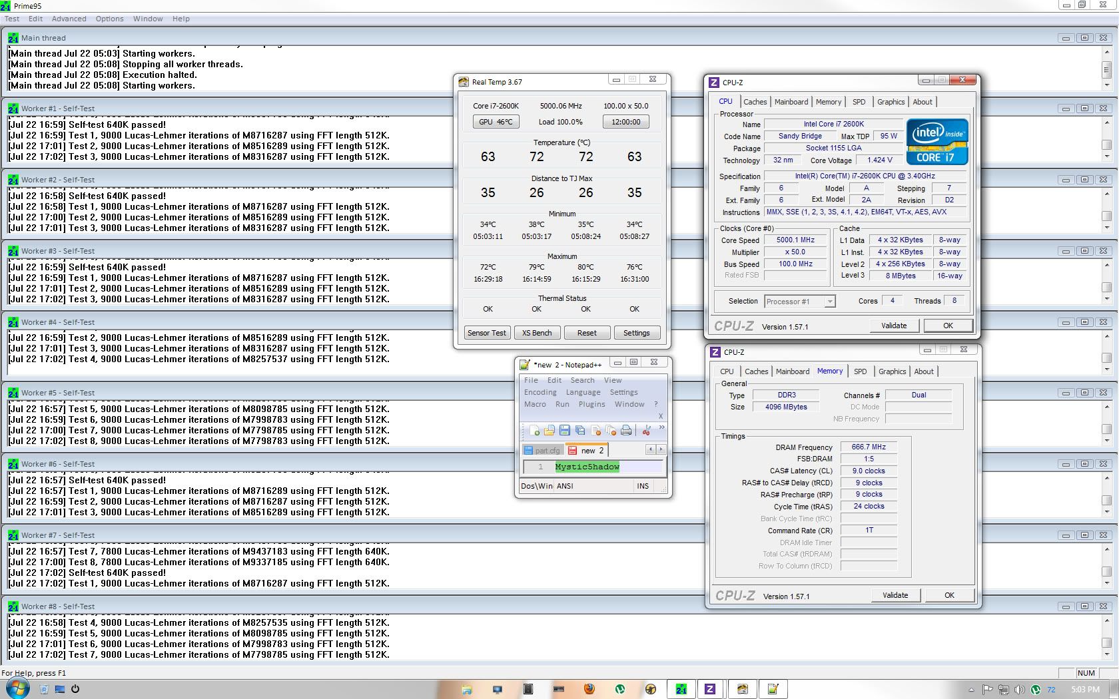Screen dimensions: 1119x699
Task: Open the Options menu in Prime95
Action: point(109,19)
